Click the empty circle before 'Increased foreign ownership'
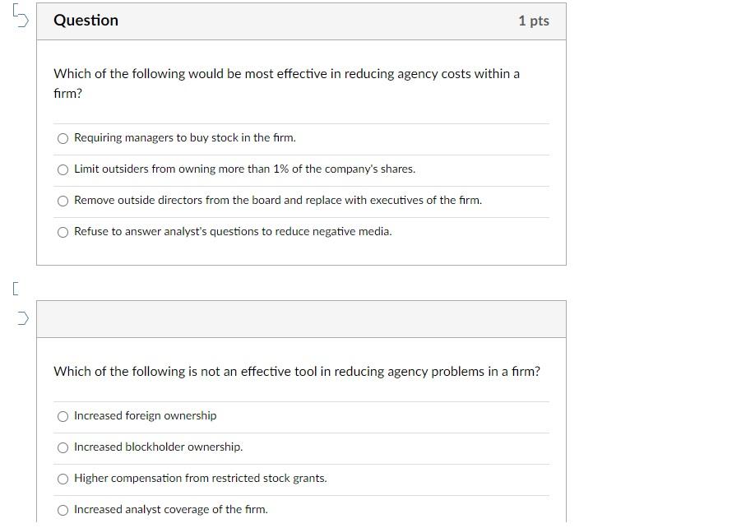This screenshot has height=528, width=732. pos(63,416)
